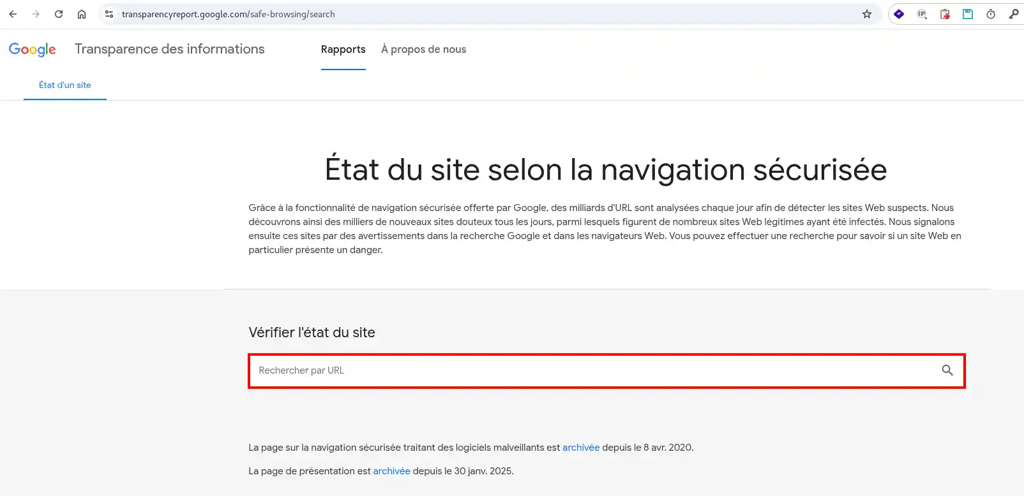The height and width of the screenshot is (496, 1024).
Task: Select the Rapports tab
Action: 343,50
